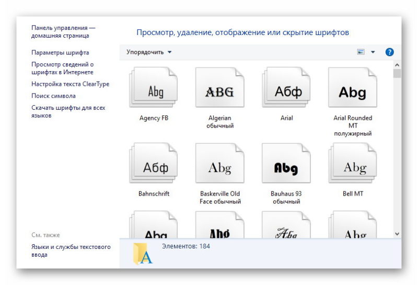Click the Baskerville Old Face обычный label
The width and height of the screenshot is (418, 285).
pos(220,198)
